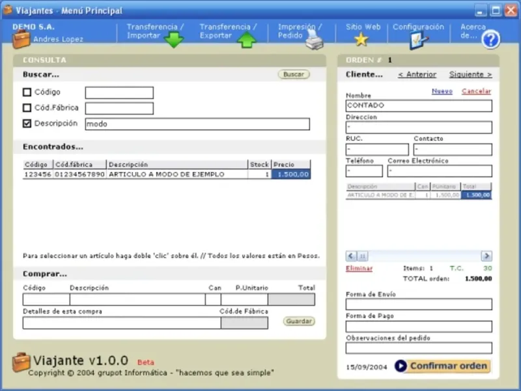Image resolution: width=521 pixels, height=391 pixels.
Task: Click the order list scroll-left arrow
Action: 351,256
